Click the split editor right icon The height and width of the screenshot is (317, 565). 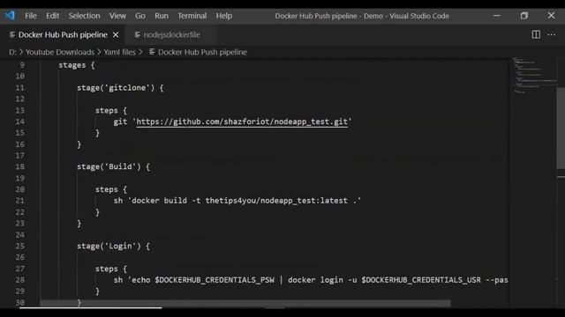tap(536, 34)
